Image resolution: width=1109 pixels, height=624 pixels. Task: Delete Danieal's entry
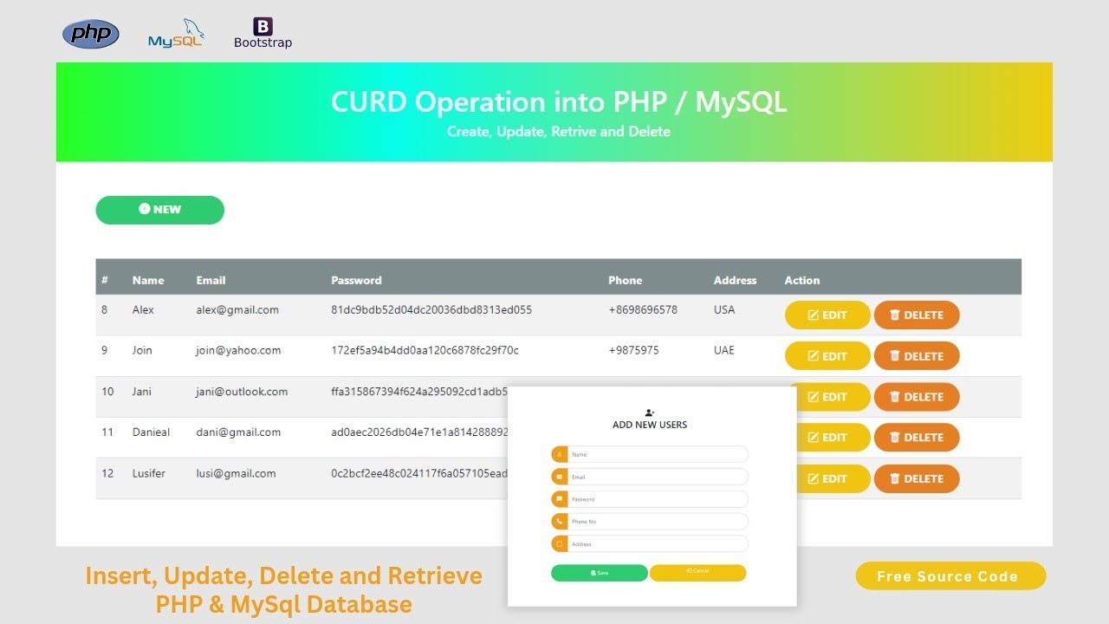(x=917, y=438)
